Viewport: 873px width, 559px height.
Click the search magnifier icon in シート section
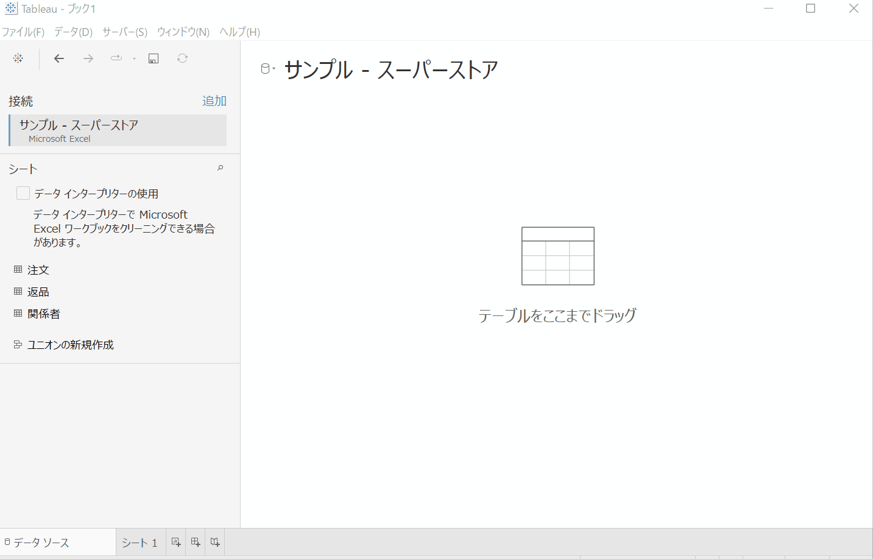221,168
